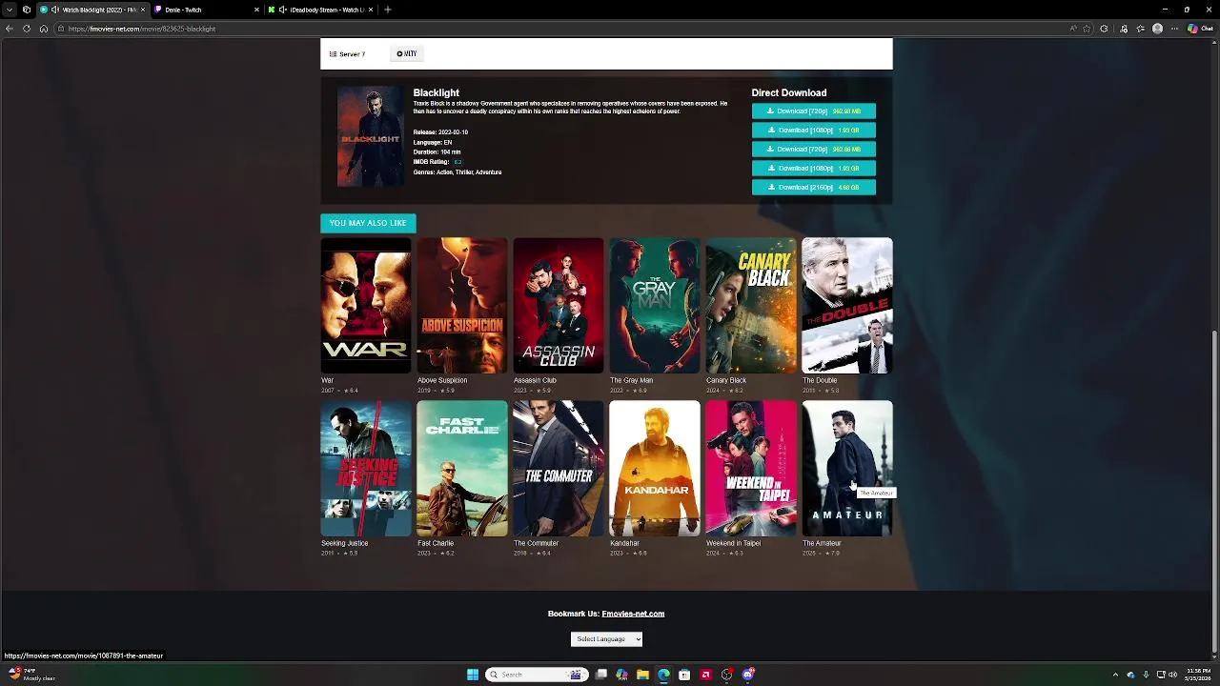This screenshot has width=1220, height=686.
Task: Open the War movie poster
Action: (x=366, y=306)
